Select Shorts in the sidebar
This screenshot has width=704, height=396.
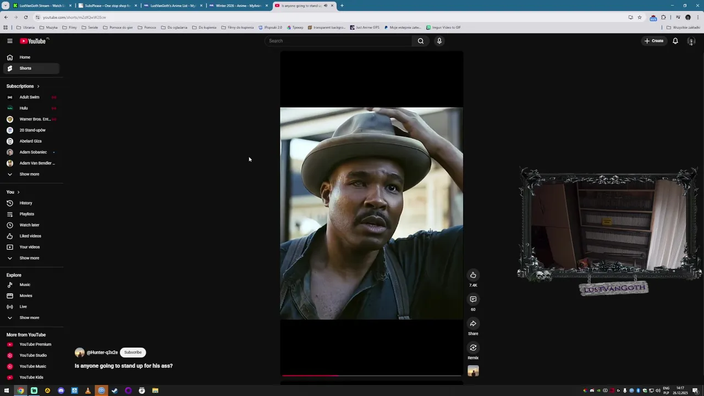[x=31, y=68]
